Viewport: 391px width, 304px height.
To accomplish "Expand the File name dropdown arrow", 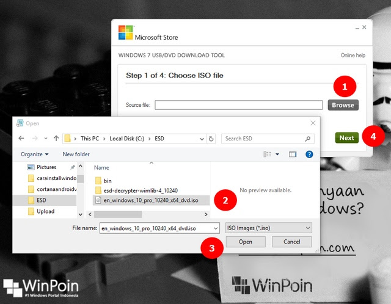I will coord(216,228).
